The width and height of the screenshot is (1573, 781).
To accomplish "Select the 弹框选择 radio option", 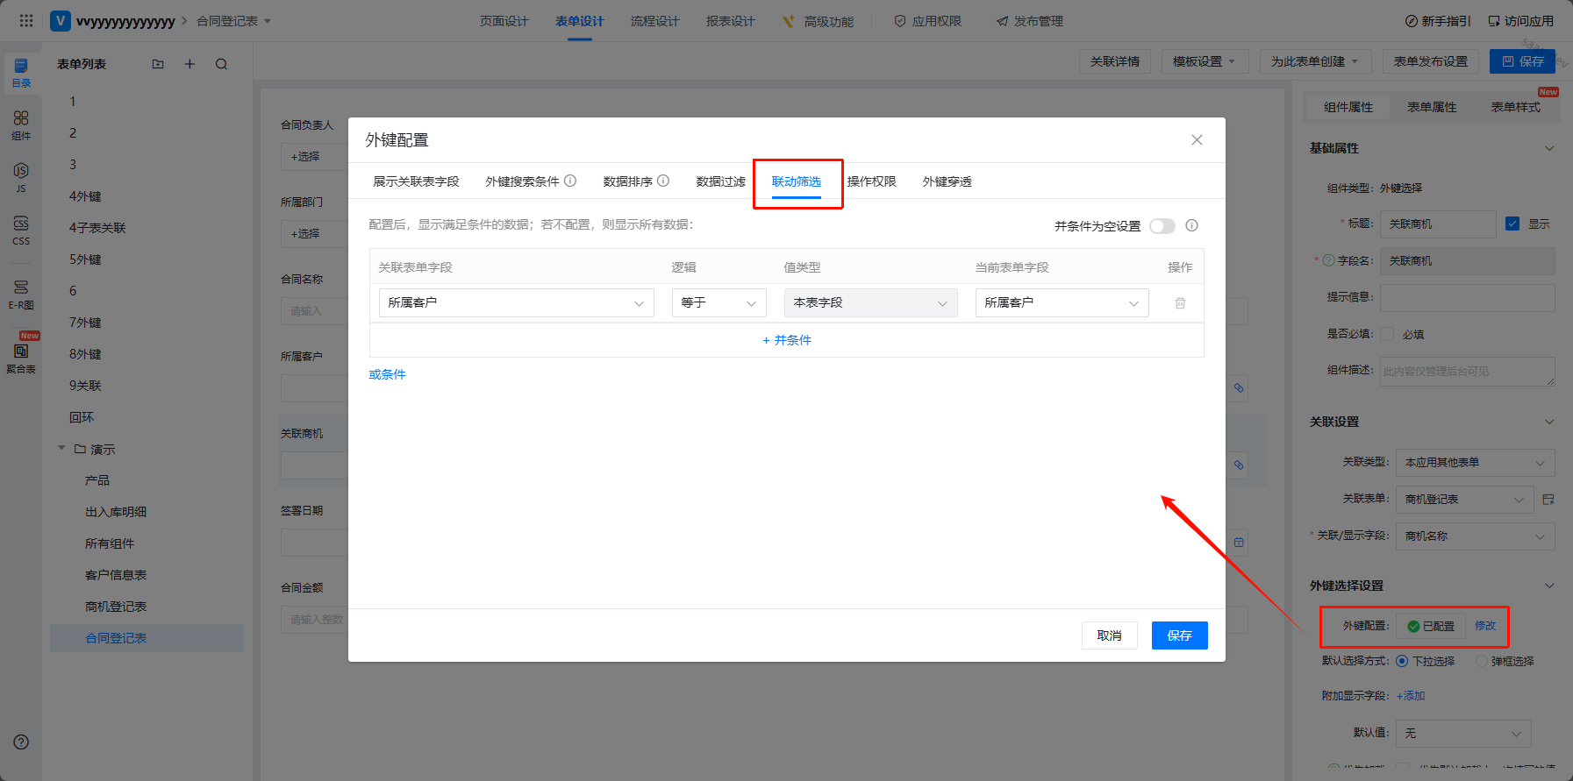I will tap(1482, 661).
